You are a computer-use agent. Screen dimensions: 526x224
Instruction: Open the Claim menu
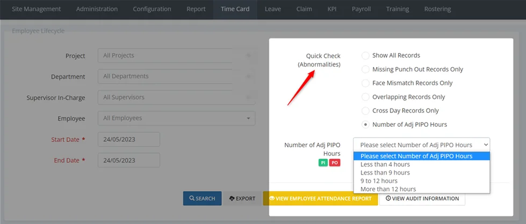[304, 9]
